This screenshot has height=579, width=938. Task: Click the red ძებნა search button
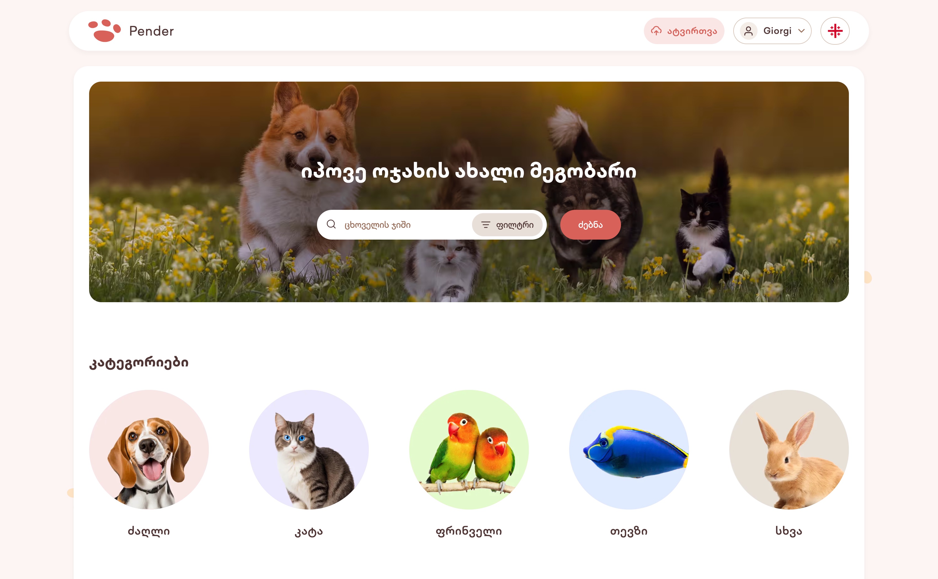pyautogui.click(x=590, y=225)
